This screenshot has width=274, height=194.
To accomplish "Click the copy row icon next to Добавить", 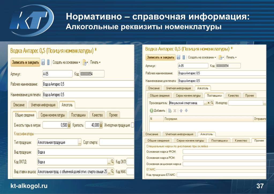I will tap(170, 111).
